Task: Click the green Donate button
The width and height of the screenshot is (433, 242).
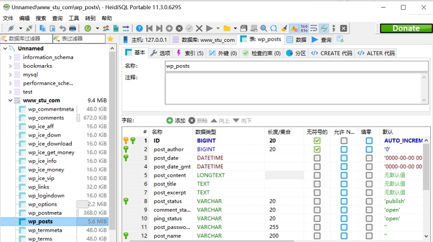Action: pos(406,28)
